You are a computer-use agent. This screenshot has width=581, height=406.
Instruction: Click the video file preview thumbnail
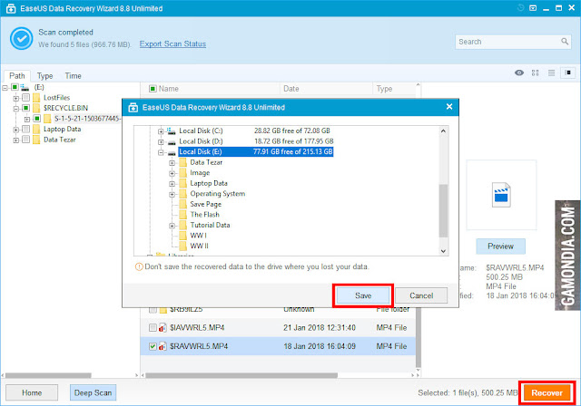tap(501, 195)
